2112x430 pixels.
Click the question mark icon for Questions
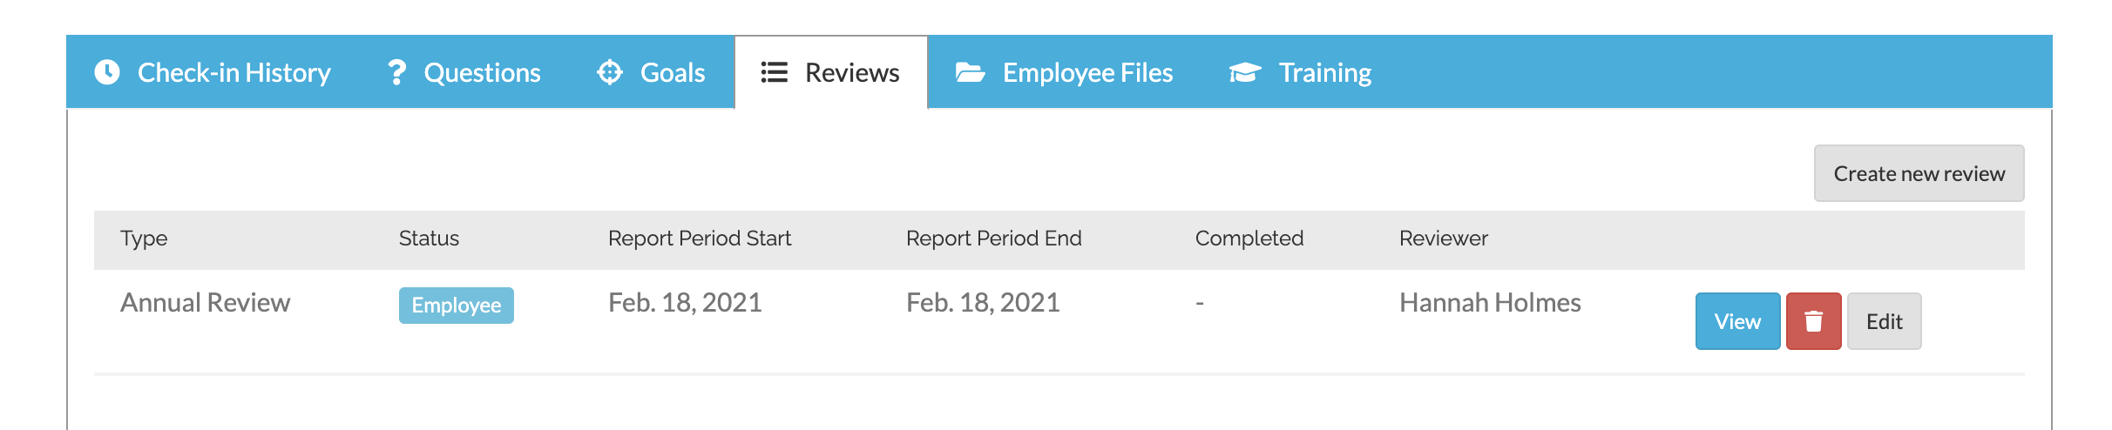[x=396, y=72]
